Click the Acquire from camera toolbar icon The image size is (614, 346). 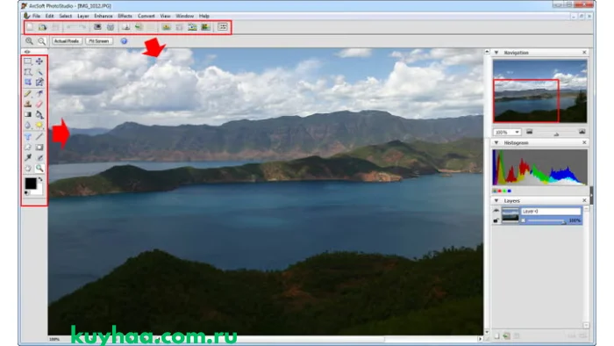click(97, 27)
